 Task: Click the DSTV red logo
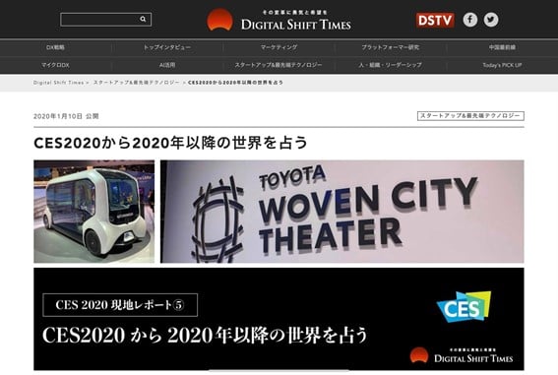coord(435,20)
